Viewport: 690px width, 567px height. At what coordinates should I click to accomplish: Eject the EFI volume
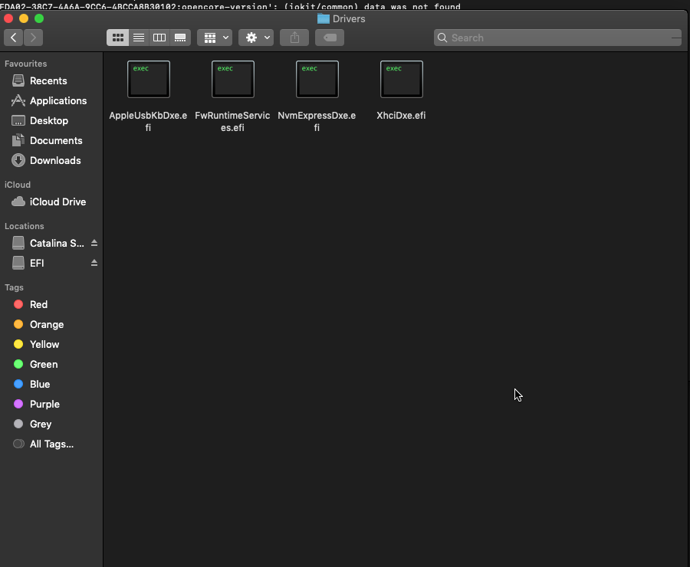[x=94, y=263]
